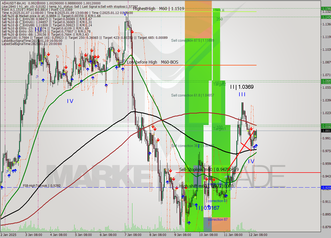Click the 1.103 price axis label
Screen dimensions: 331x238
pos(326,49)
